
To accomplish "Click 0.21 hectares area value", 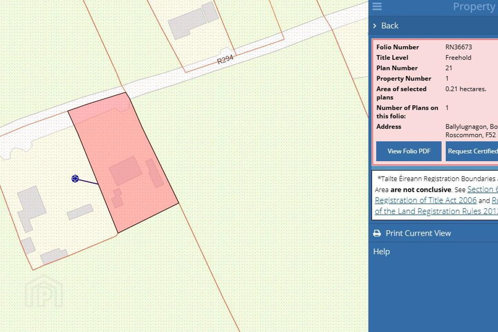I will [x=465, y=89].
